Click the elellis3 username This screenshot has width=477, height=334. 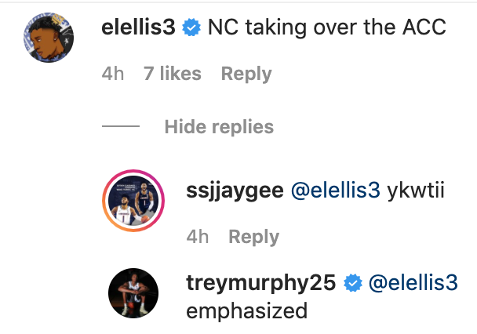139,28
